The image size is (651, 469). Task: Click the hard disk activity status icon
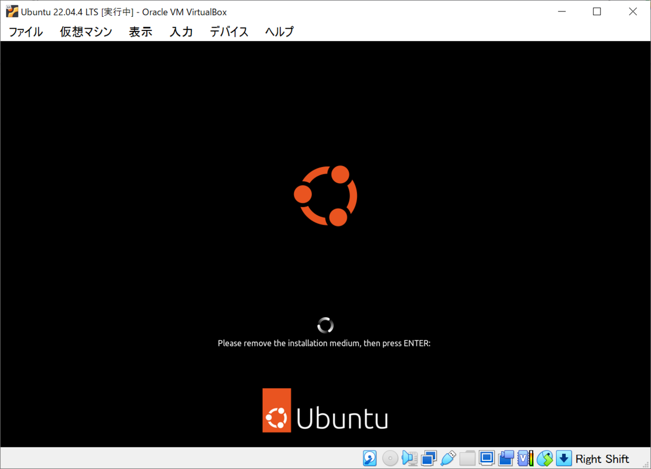pos(370,459)
